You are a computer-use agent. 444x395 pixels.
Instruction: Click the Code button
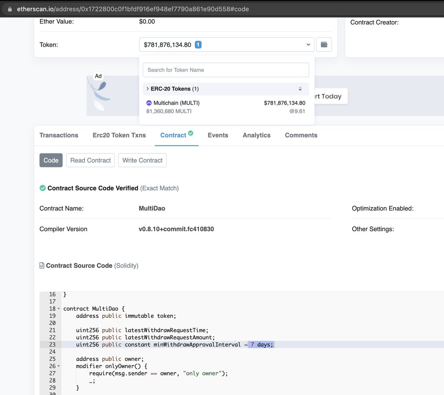pyautogui.click(x=51, y=160)
